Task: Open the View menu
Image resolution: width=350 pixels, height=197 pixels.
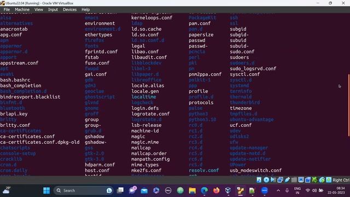Action: 39,10
